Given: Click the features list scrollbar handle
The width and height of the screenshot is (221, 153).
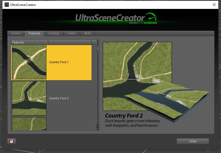Looking at the screenshot, I should (98, 49).
